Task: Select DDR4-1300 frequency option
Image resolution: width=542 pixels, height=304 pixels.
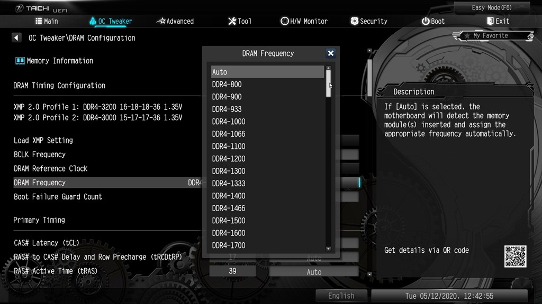Action: 267,172
